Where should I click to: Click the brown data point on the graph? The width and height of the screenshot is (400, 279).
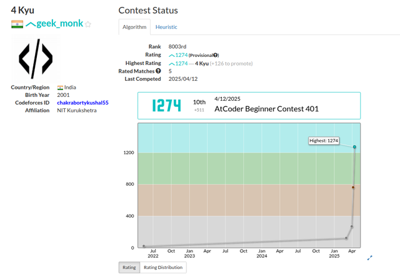[x=353, y=187]
